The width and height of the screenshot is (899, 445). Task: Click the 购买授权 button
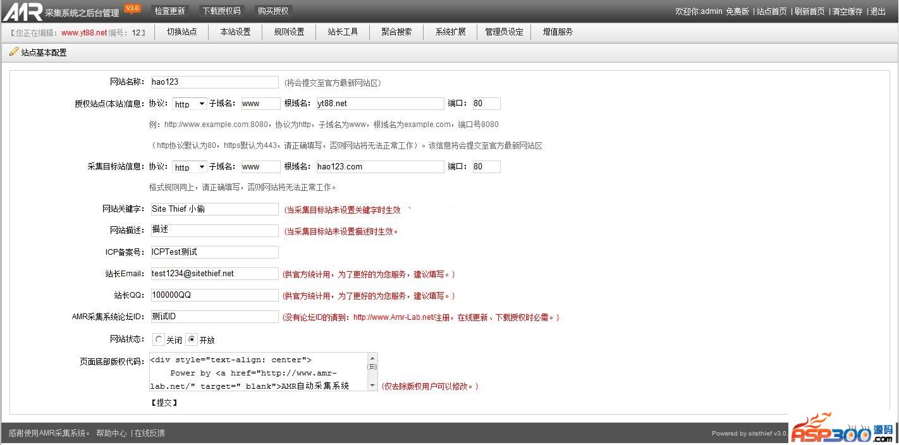coord(273,11)
